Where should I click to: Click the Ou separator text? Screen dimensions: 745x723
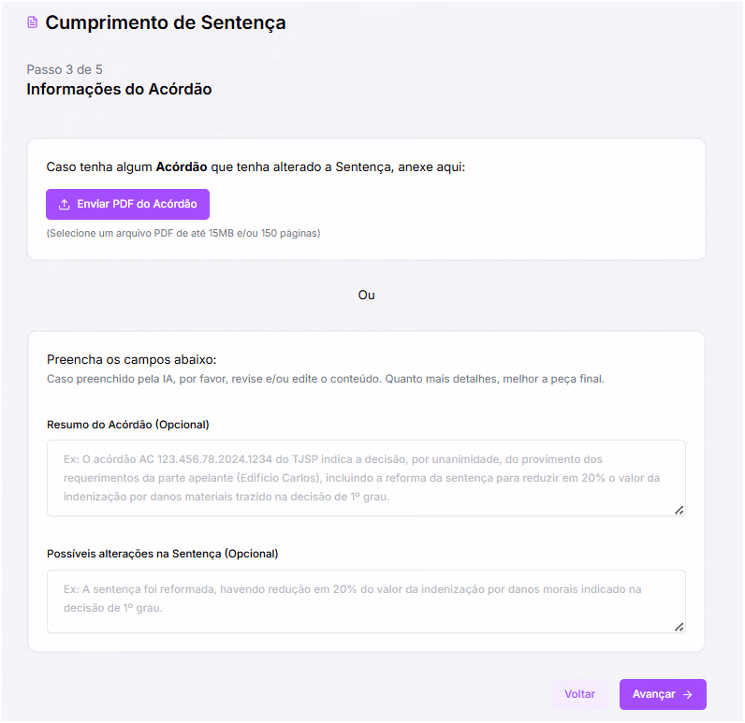tap(366, 296)
